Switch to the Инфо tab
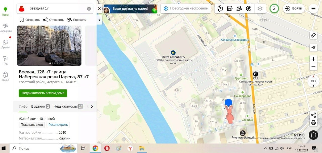This screenshot has height=153, width=322. 23,106
